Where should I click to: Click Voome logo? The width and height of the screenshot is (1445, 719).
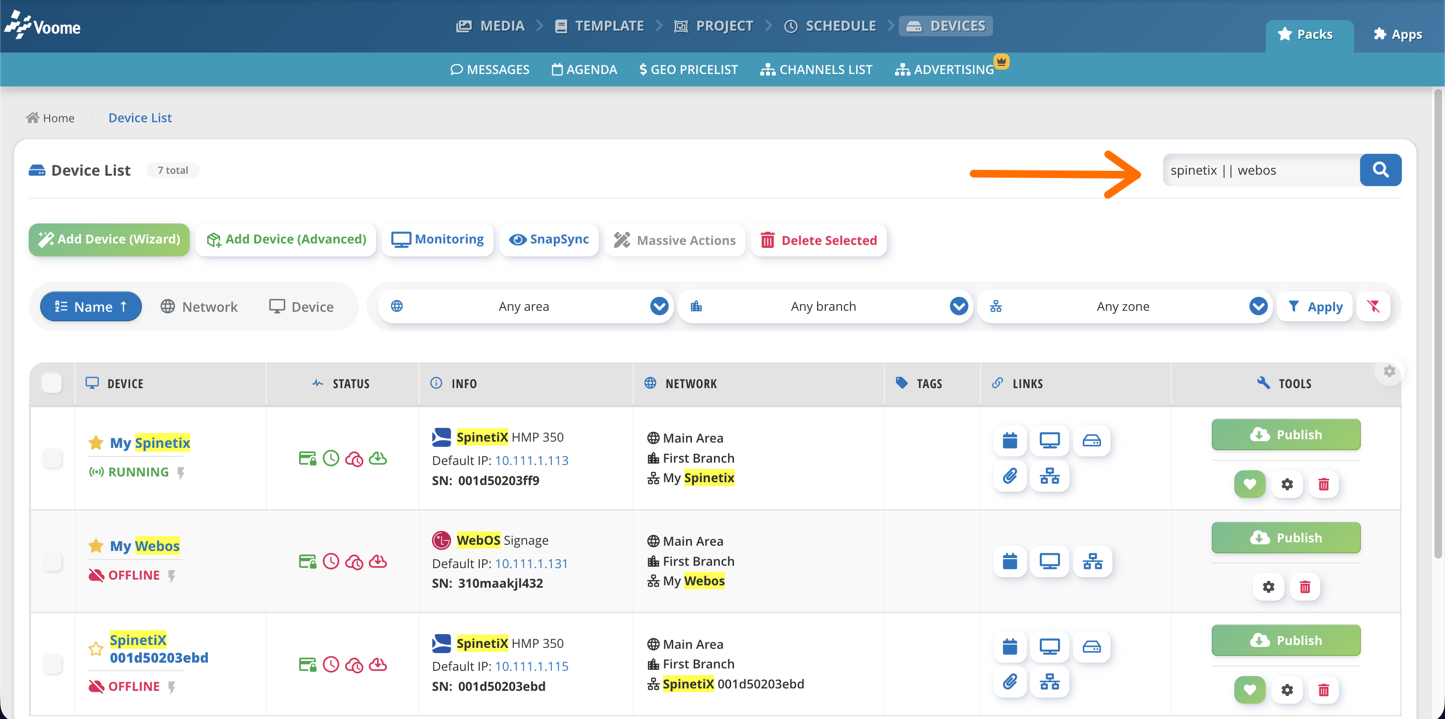pyautogui.click(x=43, y=26)
